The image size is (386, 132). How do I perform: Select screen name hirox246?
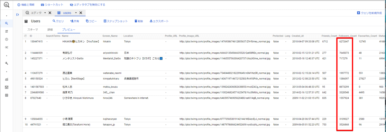[x=107, y=98]
